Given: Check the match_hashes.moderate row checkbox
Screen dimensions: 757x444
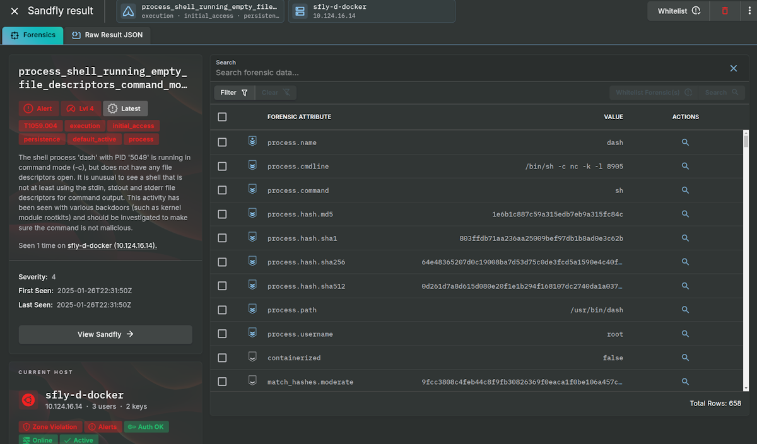Looking at the screenshot, I should point(222,382).
